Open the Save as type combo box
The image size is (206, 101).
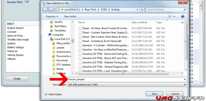pos(127,85)
